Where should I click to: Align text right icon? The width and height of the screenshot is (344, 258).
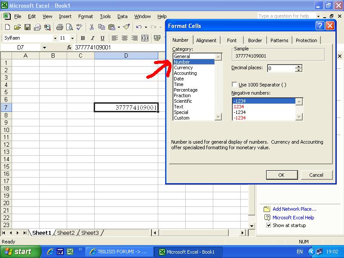point(135,38)
